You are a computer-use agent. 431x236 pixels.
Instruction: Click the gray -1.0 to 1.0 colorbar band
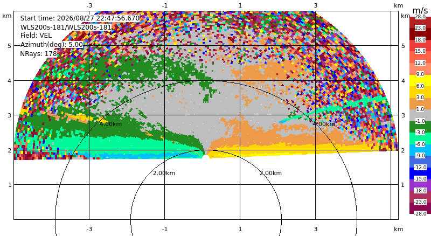point(420,115)
